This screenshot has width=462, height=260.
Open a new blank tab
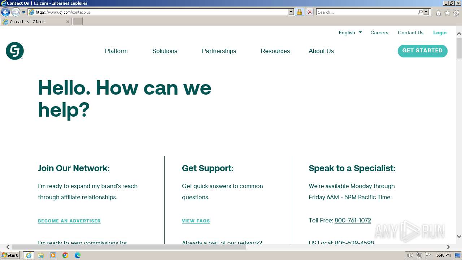[78, 22]
